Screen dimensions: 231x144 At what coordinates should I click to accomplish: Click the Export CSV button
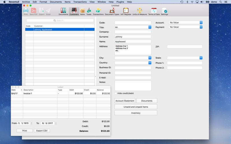tap(42, 131)
